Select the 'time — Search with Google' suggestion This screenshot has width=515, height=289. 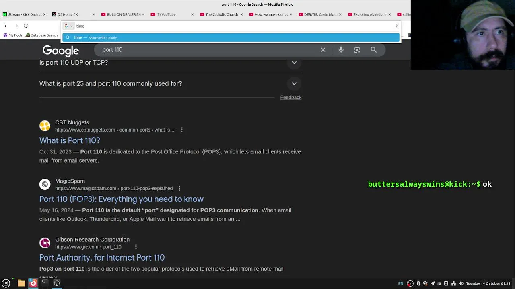231,37
